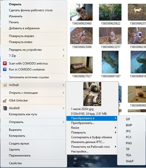Expand the 'Повернуть' submenu arrow in XnShell
Viewport: 146px width, 168px height.
(115, 132)
